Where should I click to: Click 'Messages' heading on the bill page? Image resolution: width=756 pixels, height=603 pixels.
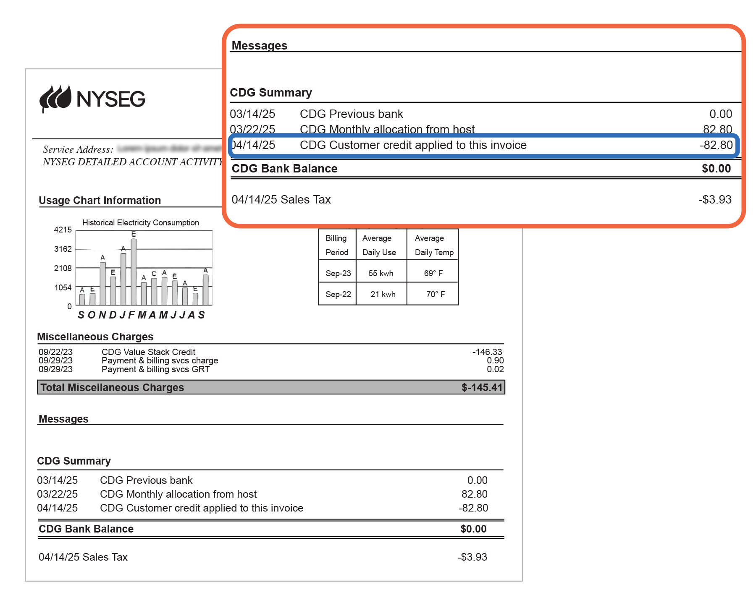pyautogui.click(x=63, y=419)
